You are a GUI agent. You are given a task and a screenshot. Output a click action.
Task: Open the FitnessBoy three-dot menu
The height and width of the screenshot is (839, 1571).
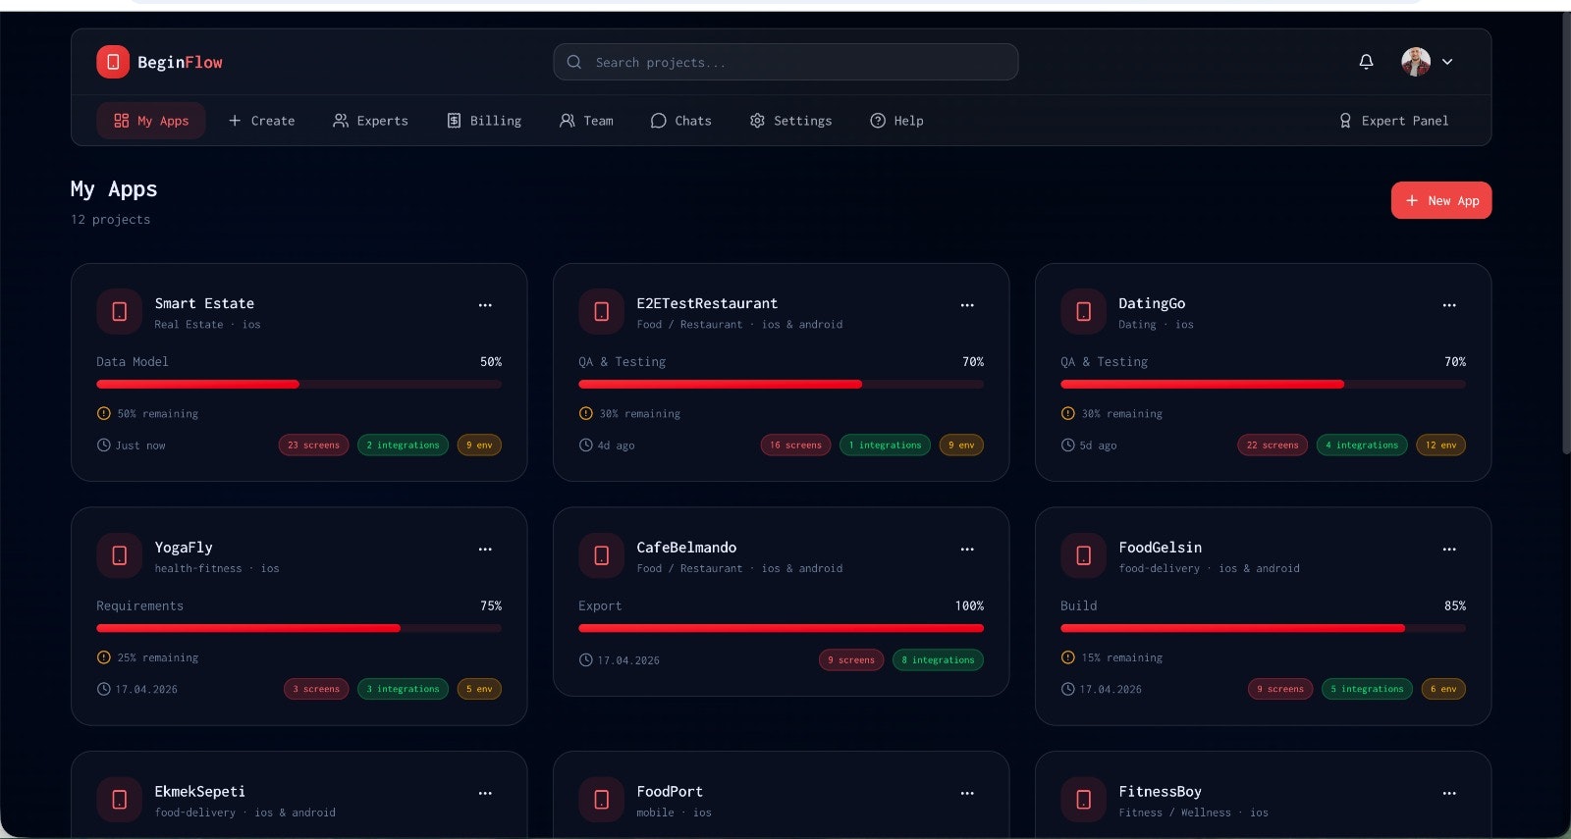pyautogui.click(x=1449, y=793)
